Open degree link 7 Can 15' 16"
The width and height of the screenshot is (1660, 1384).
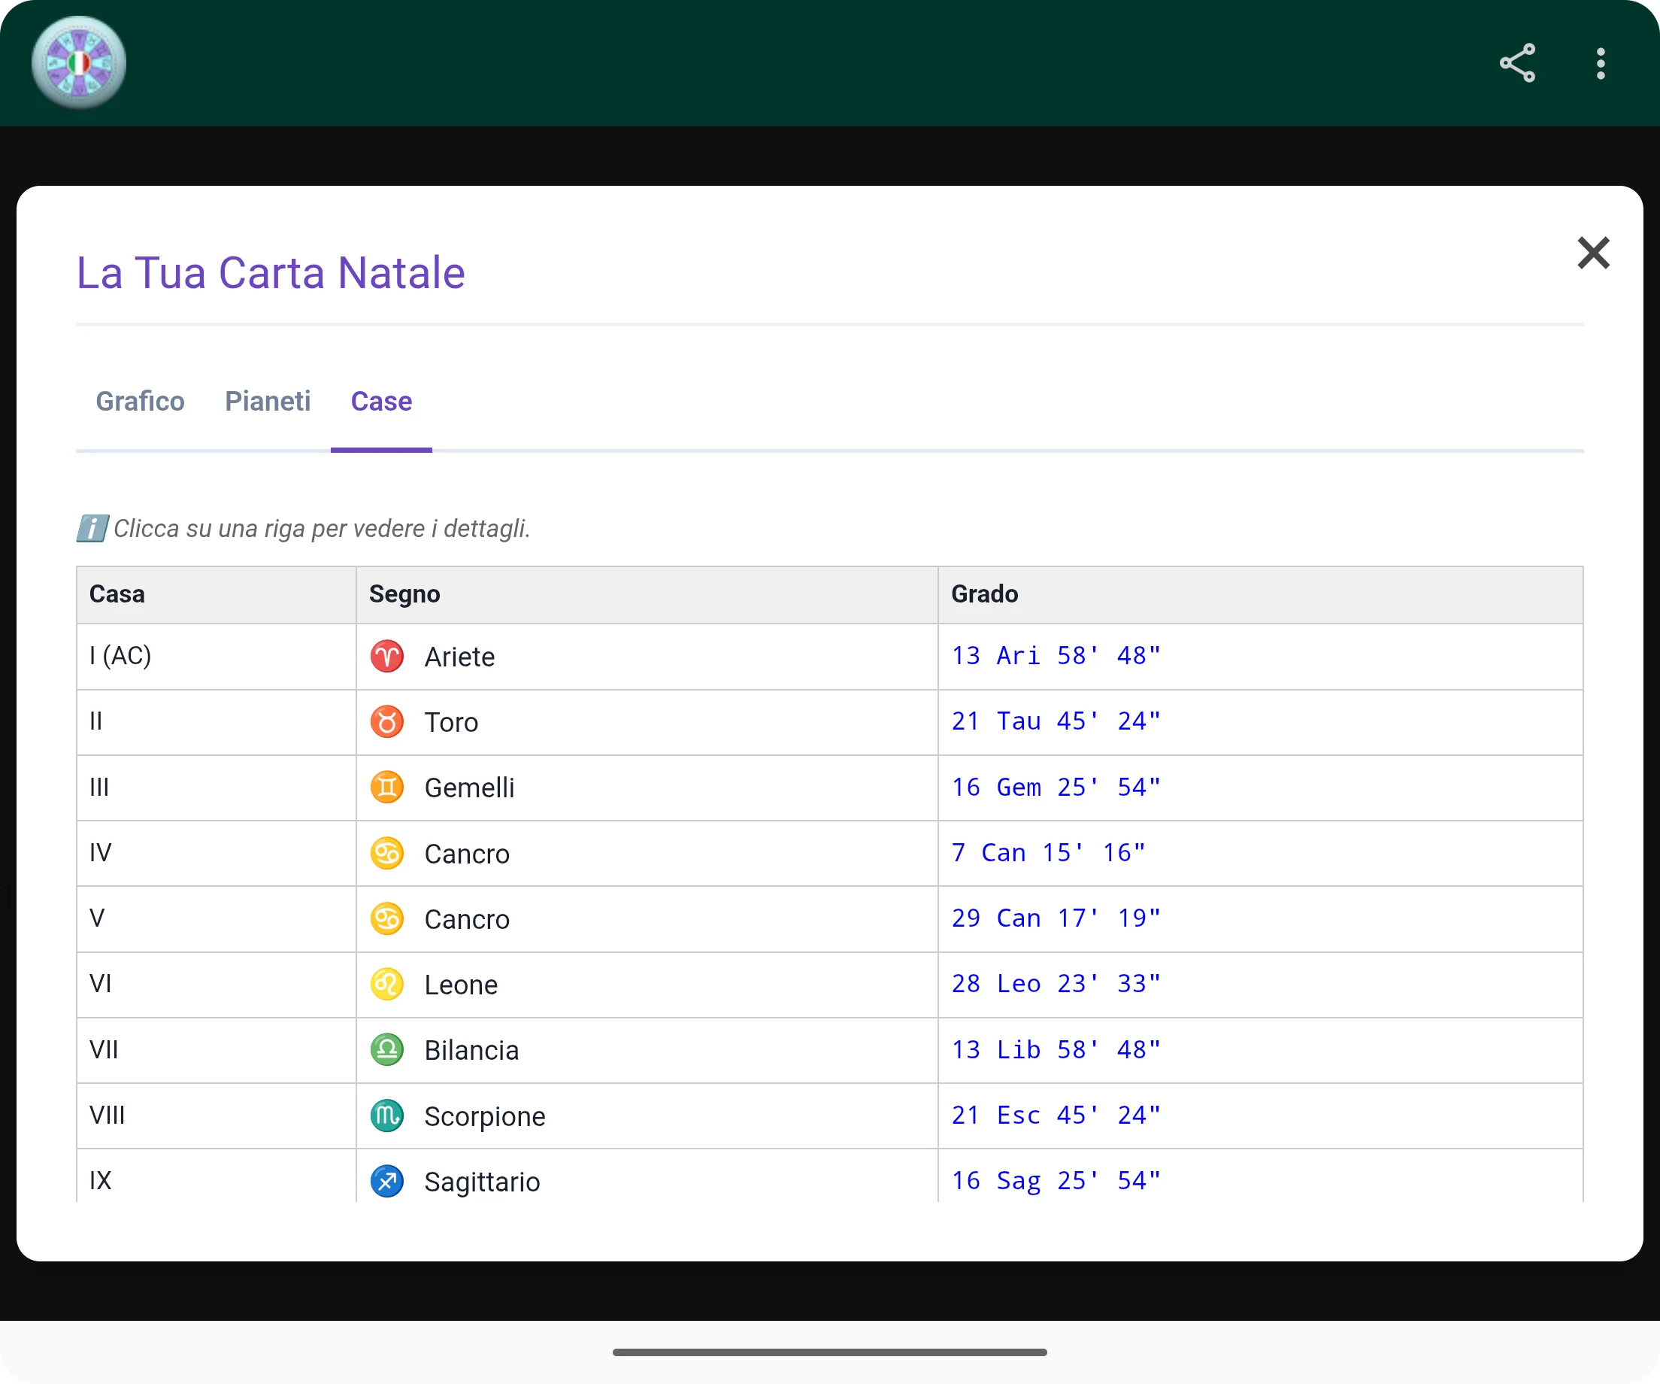pyautogui.click(x=1048, y=852)
